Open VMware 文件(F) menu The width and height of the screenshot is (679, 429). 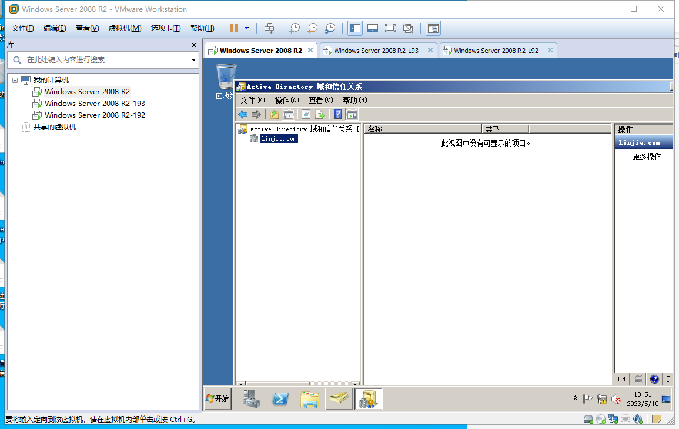point(22,28)
